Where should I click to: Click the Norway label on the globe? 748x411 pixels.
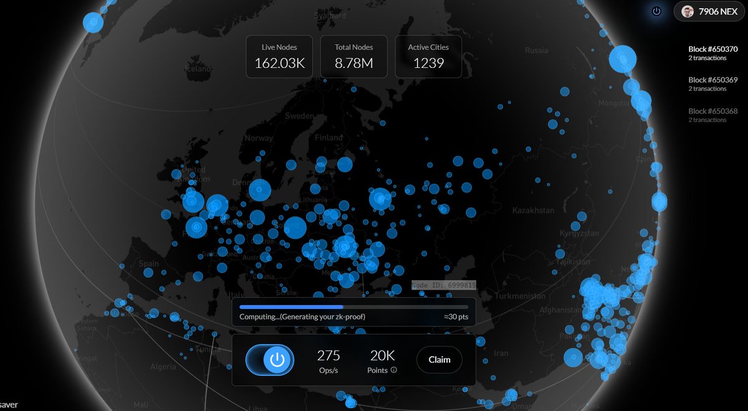click(x=259, y=138)
